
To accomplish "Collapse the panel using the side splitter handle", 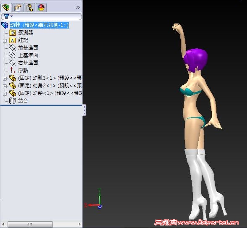I will pyautogui.click(x=84, y=110).
